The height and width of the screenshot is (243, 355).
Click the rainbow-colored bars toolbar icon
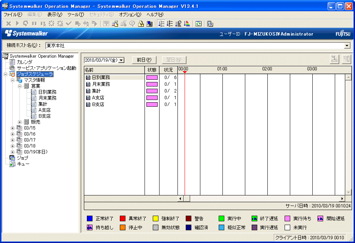(187, 24)
